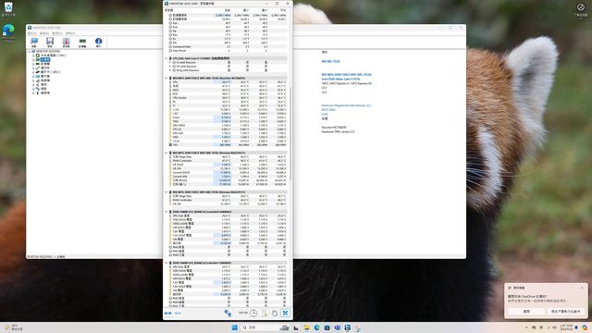
Task: Launch Edge from the taskbar
Action: coord(316,327)
